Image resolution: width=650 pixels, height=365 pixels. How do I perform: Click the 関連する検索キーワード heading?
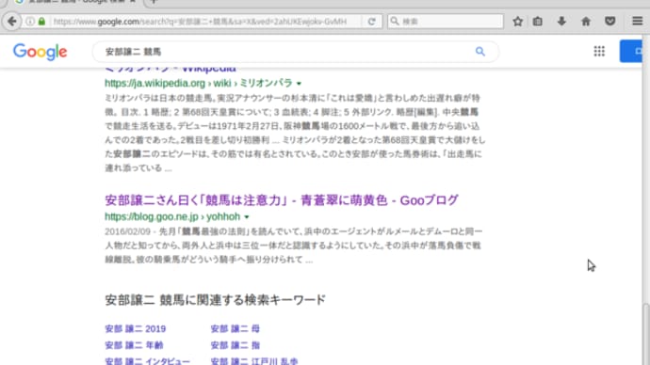click(x=215, y=300)
